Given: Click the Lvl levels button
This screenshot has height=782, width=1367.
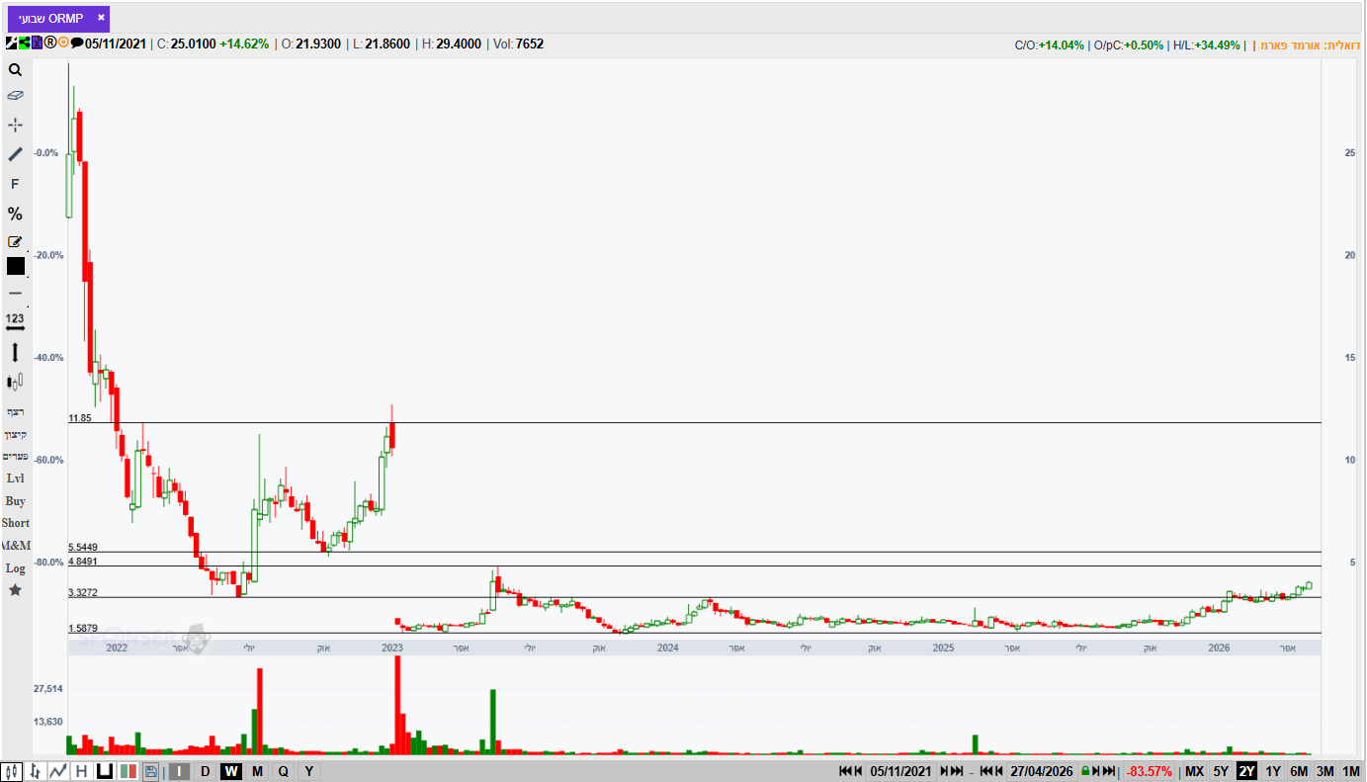Looking at the screenshot, I should [15, 478].
